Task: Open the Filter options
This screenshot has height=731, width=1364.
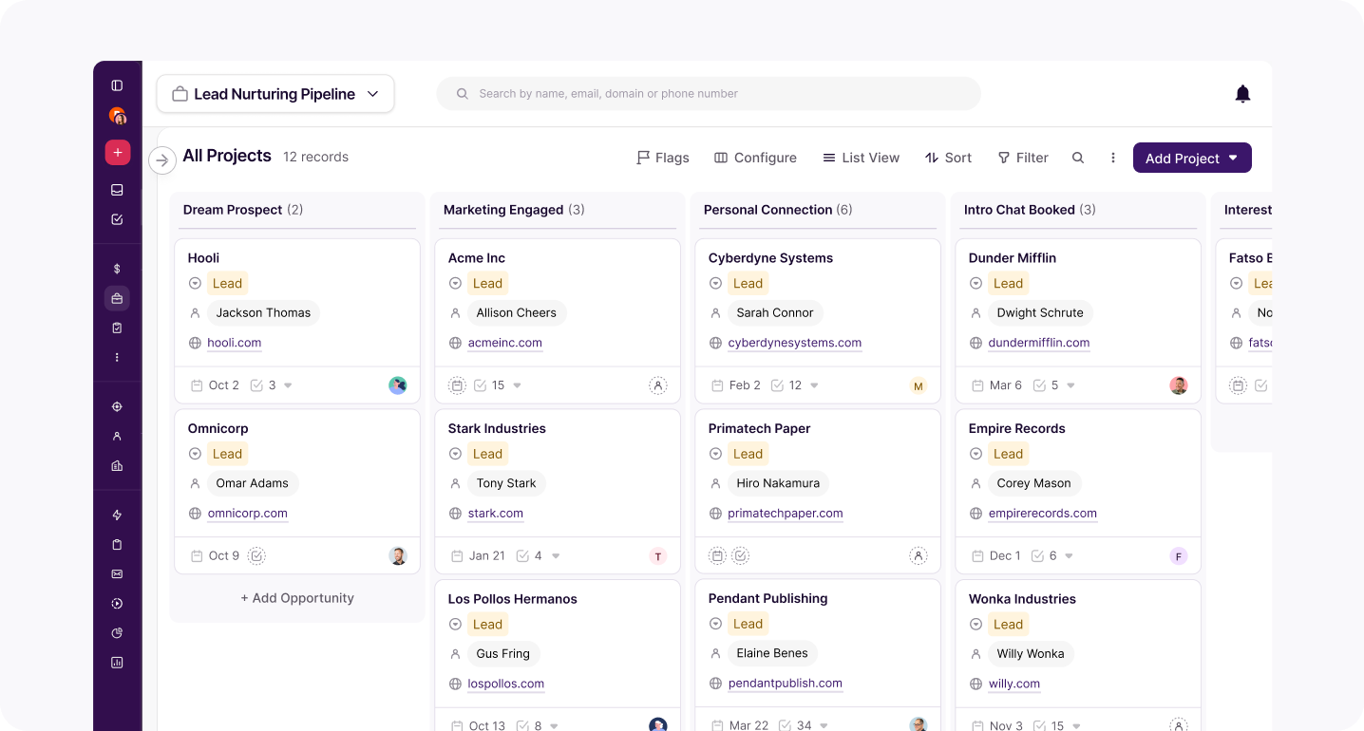Action: (1023, 158)
